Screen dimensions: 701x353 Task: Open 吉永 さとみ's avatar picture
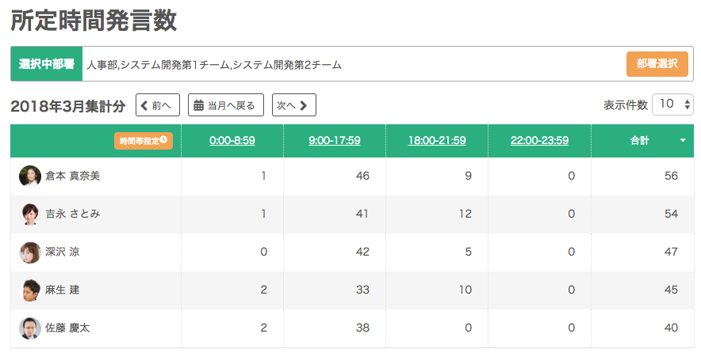point(30,214)
